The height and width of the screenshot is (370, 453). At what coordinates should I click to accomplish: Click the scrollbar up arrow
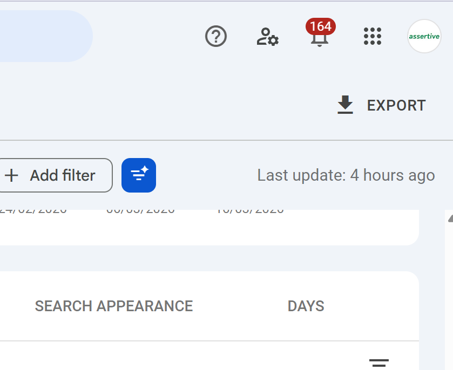[x=449, y=218]
